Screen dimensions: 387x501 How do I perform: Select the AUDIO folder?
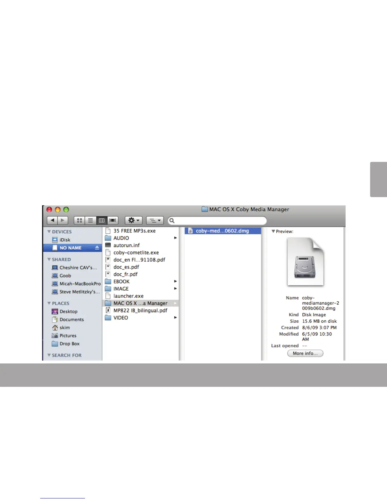click(141, 238)
